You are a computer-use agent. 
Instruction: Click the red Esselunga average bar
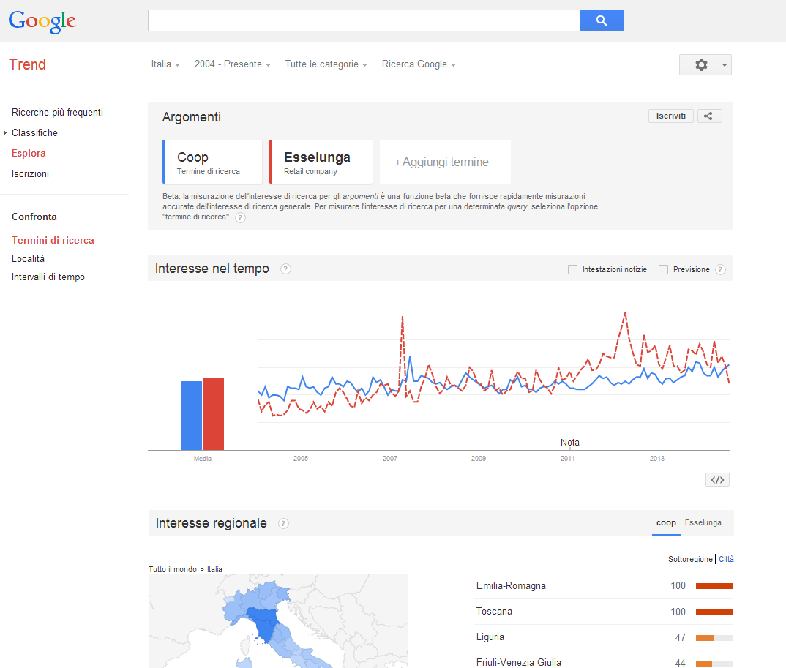pos(213,413)
